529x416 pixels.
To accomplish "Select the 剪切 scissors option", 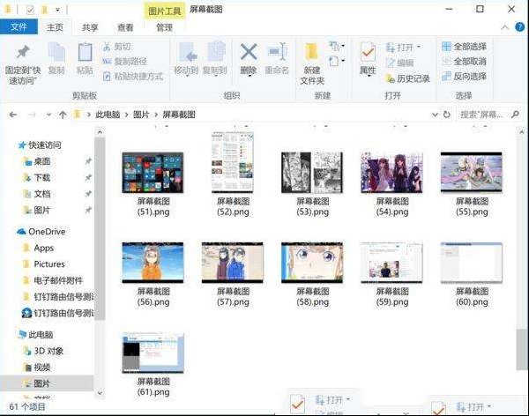I will pyautogui.click(x=116, y=47).
